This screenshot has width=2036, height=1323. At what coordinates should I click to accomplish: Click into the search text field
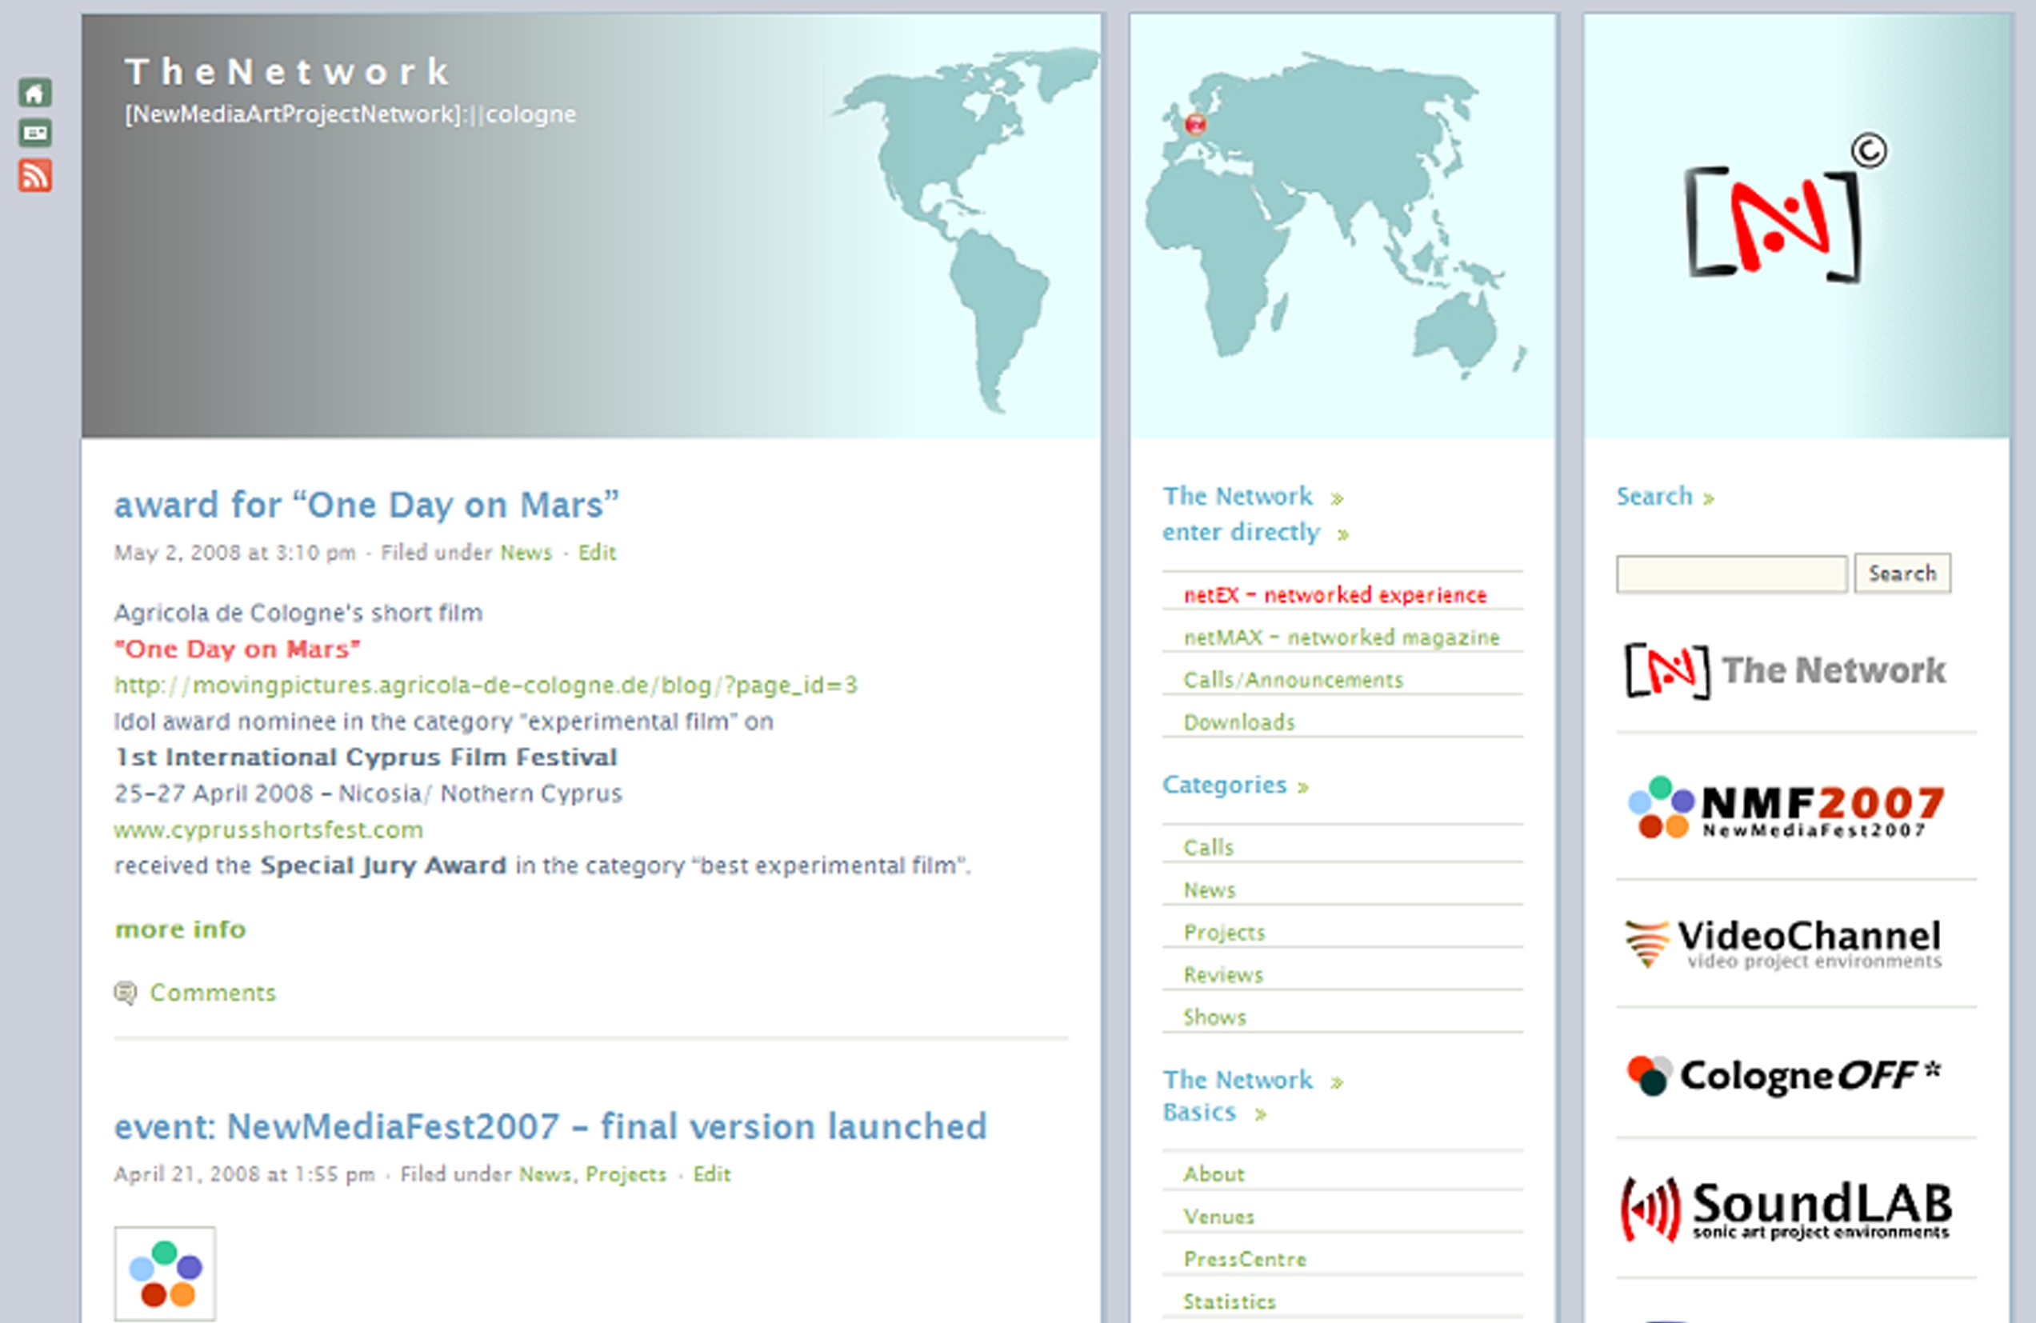pyautogui.click(x=1730, y=574)
